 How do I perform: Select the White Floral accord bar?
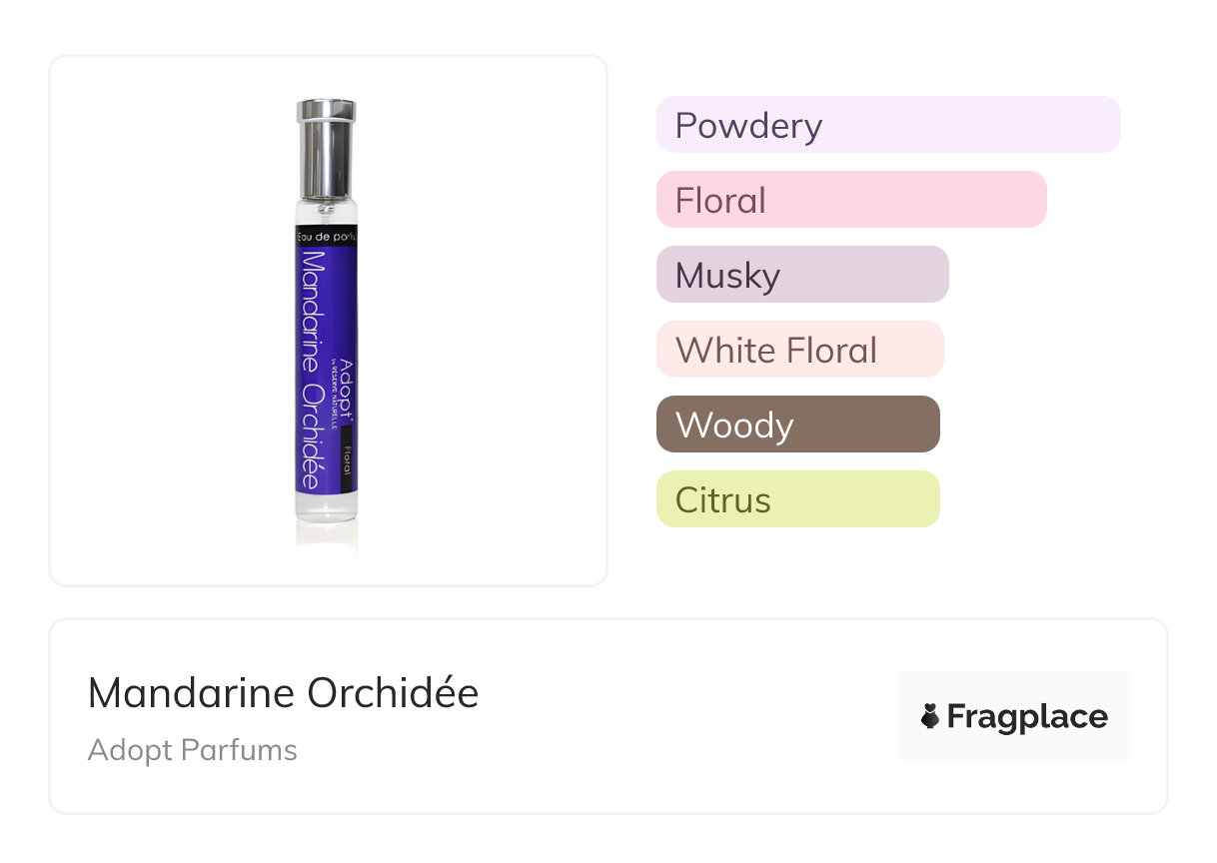799,350
